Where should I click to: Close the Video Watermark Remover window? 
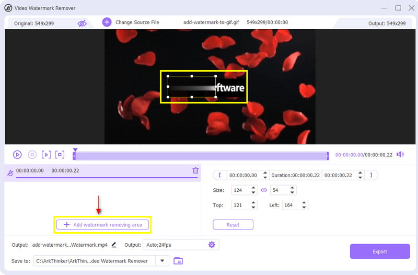coord(411,8)
